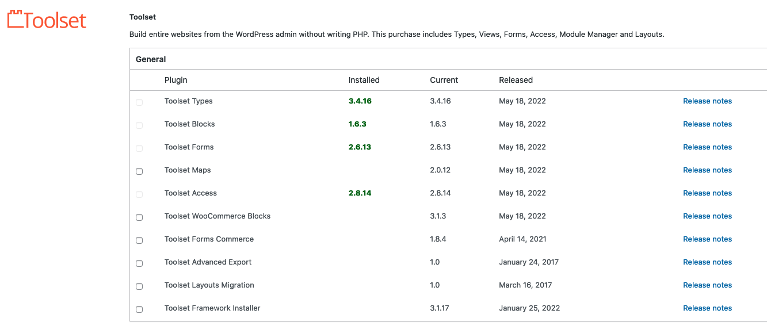Open Release notes for Toolset Blocks
Screen dimensions: 767x329
[707, 124]
